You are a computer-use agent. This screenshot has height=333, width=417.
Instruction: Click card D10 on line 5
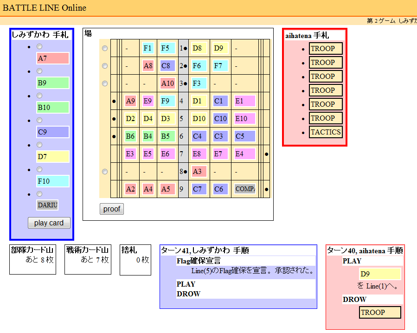tap(199, 119)
